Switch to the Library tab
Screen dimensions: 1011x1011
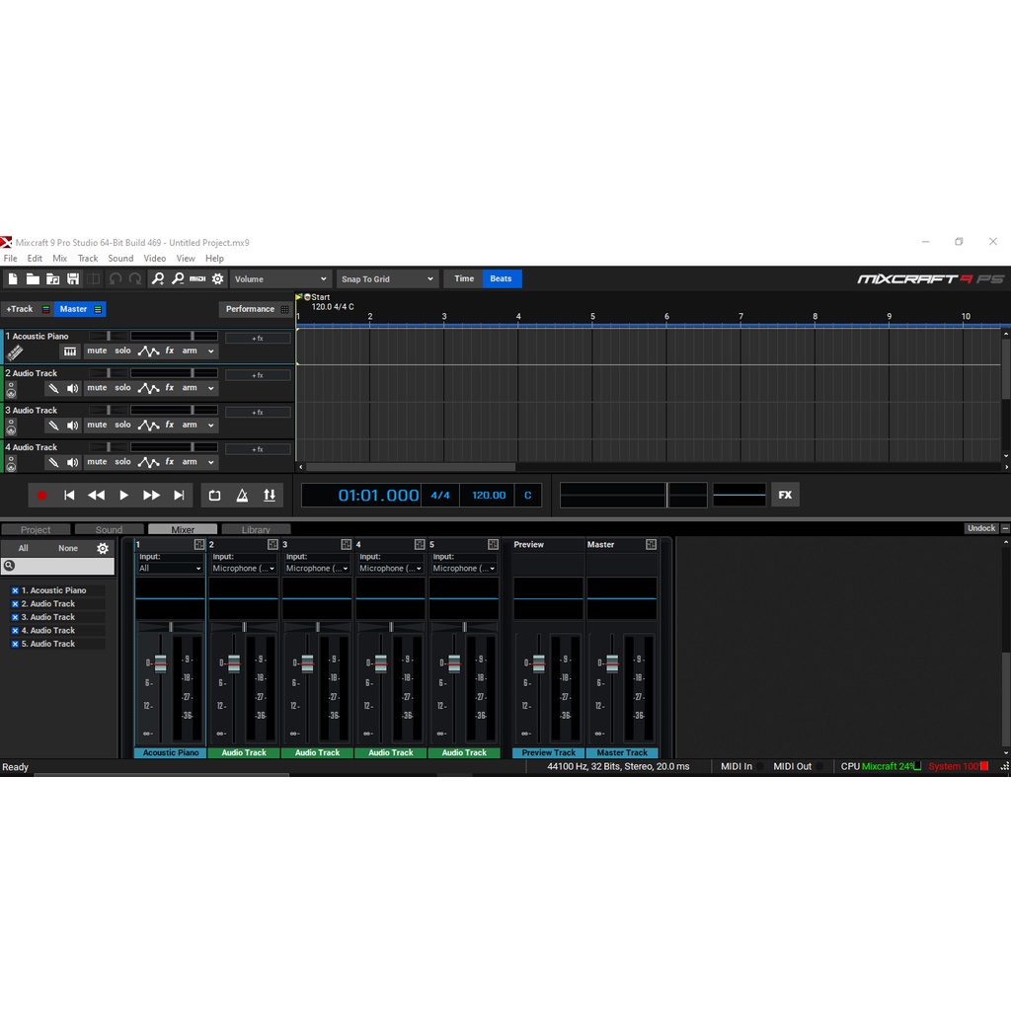point(256,529)
